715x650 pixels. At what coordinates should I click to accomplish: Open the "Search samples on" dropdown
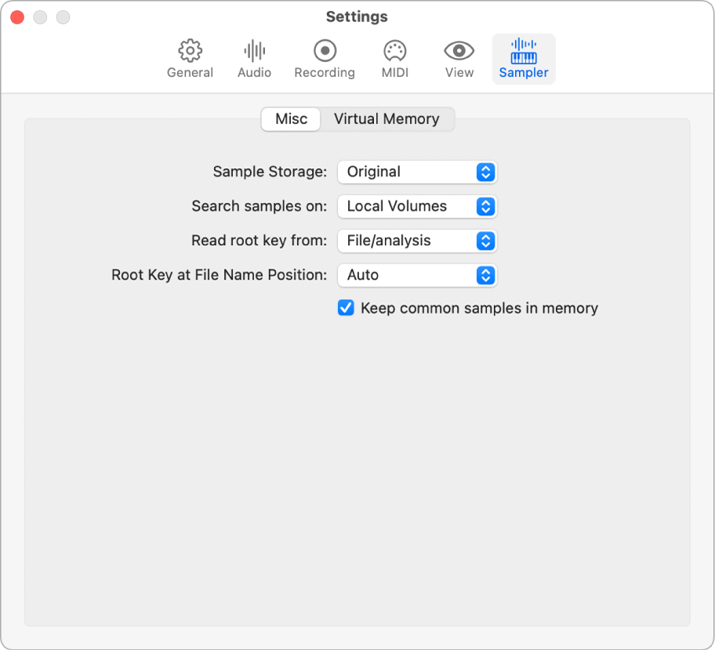point(417,206)
